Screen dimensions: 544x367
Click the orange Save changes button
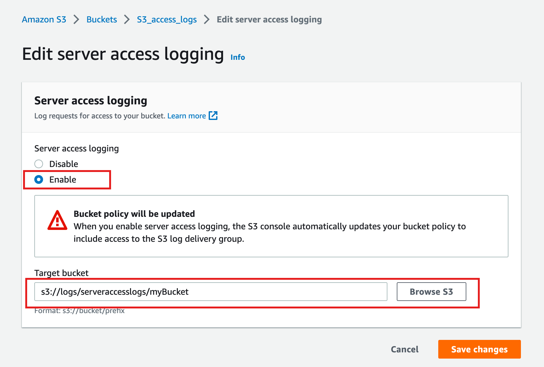pos(479,349)
